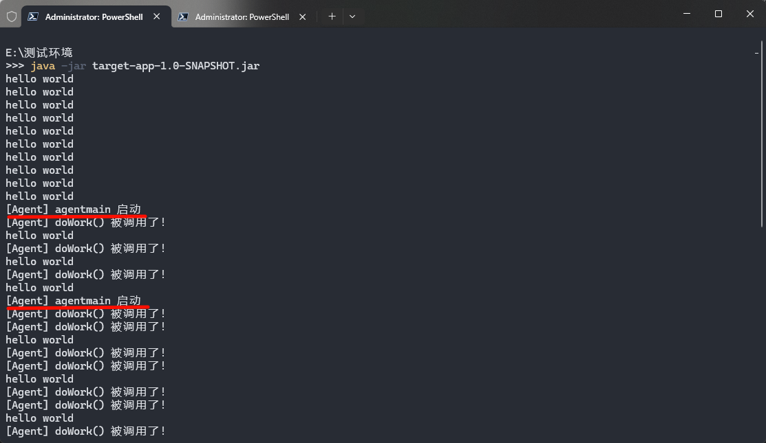This screenshot has height=443, width=766.
Task: Click the target-app-1.0-SNAPSHOT.jar filename
Action: (x=176, y=66)
